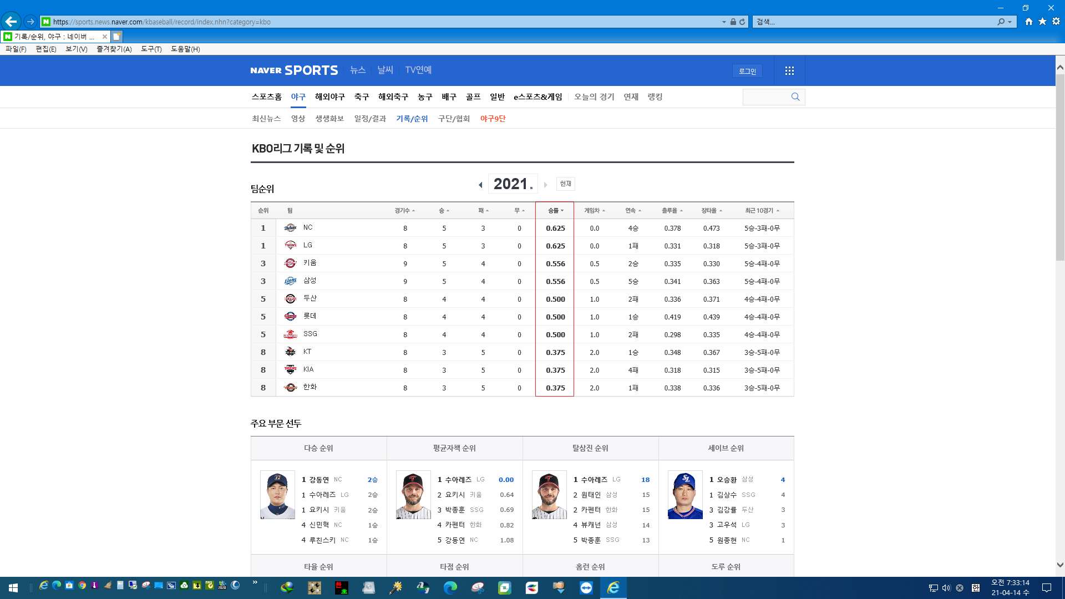
Task: Open the 도구(T) menu
Action: (151, 49)
